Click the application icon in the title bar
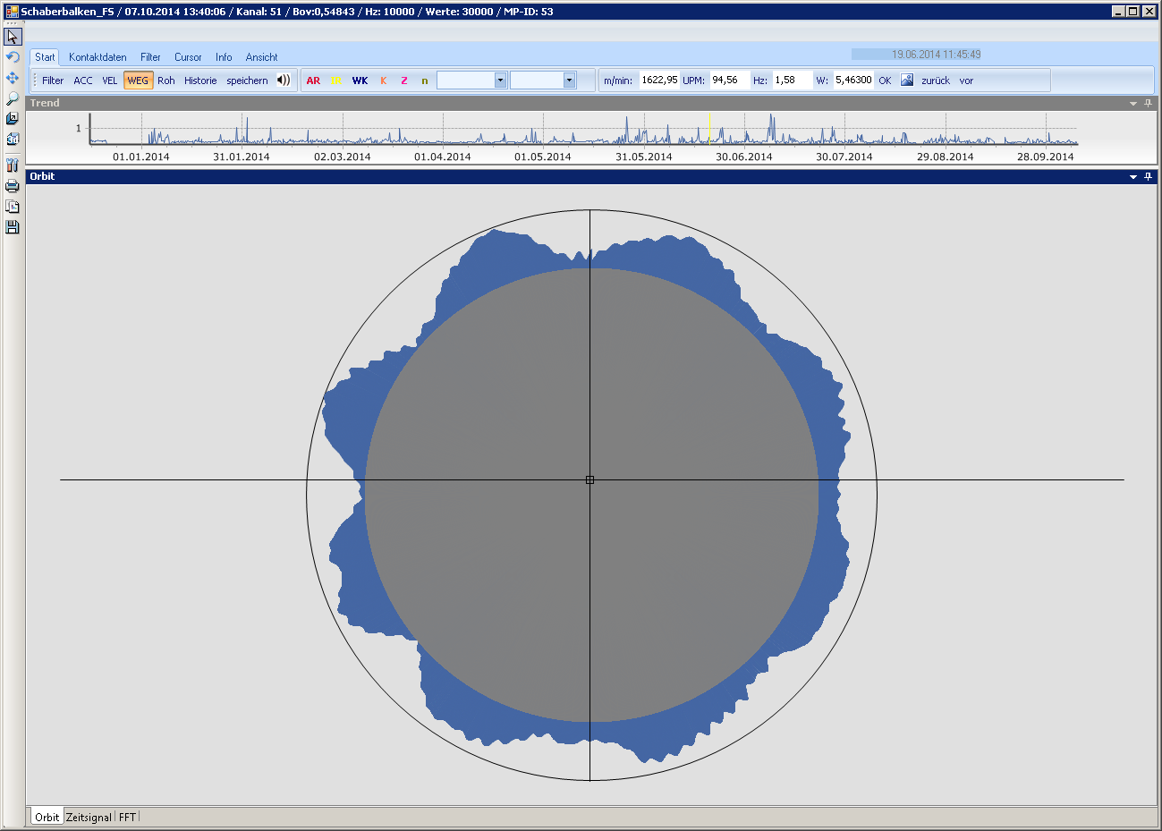The image size is (1162, 831). tap(12, 12)
